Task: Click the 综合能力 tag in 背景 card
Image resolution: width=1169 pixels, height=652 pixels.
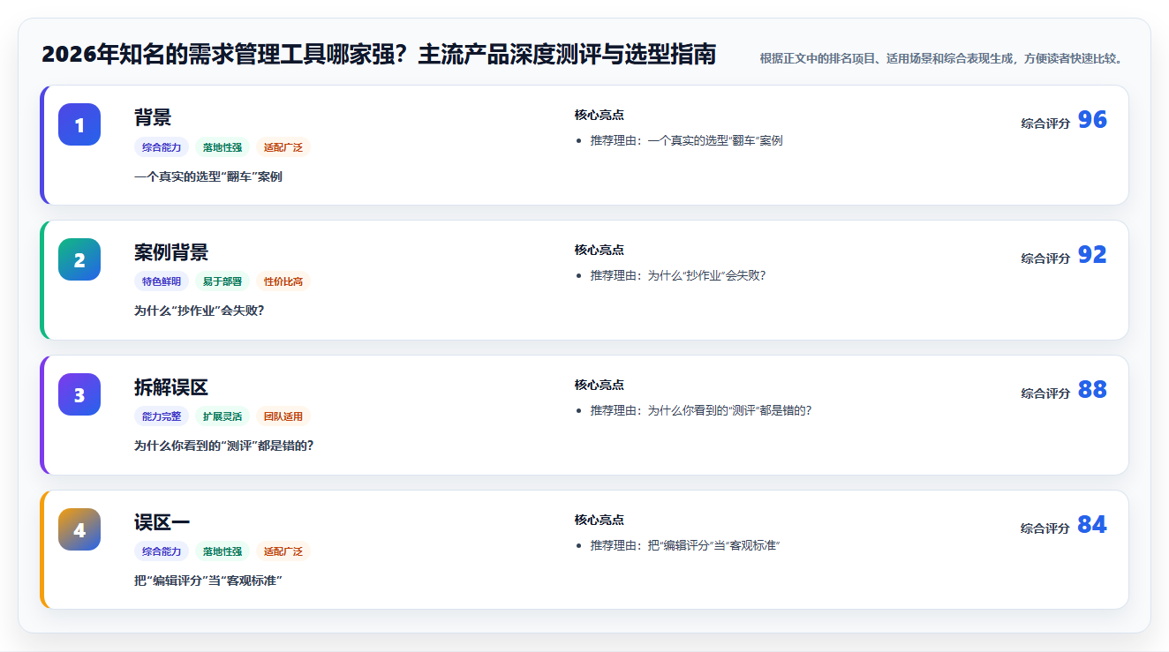Action: (x=162, y=147)
